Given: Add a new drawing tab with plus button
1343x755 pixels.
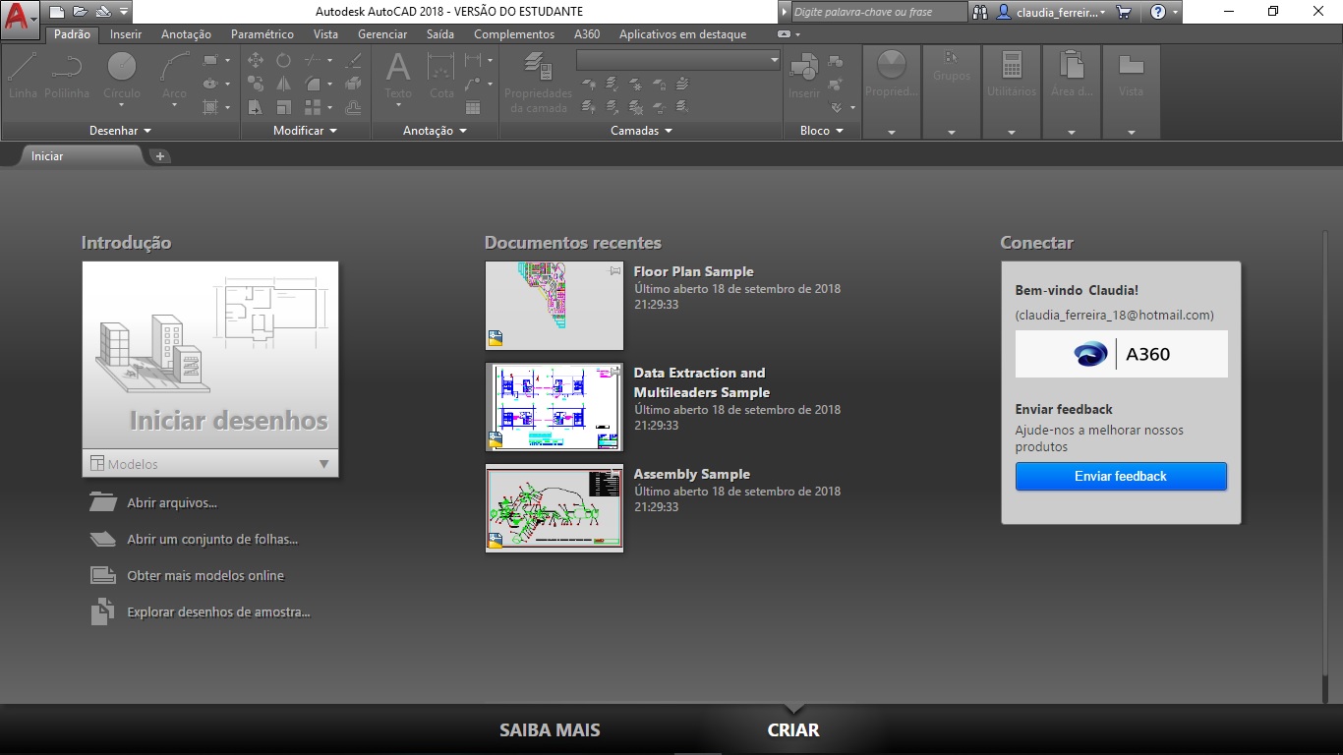Looking at the screenshot, I should [160, 156].
